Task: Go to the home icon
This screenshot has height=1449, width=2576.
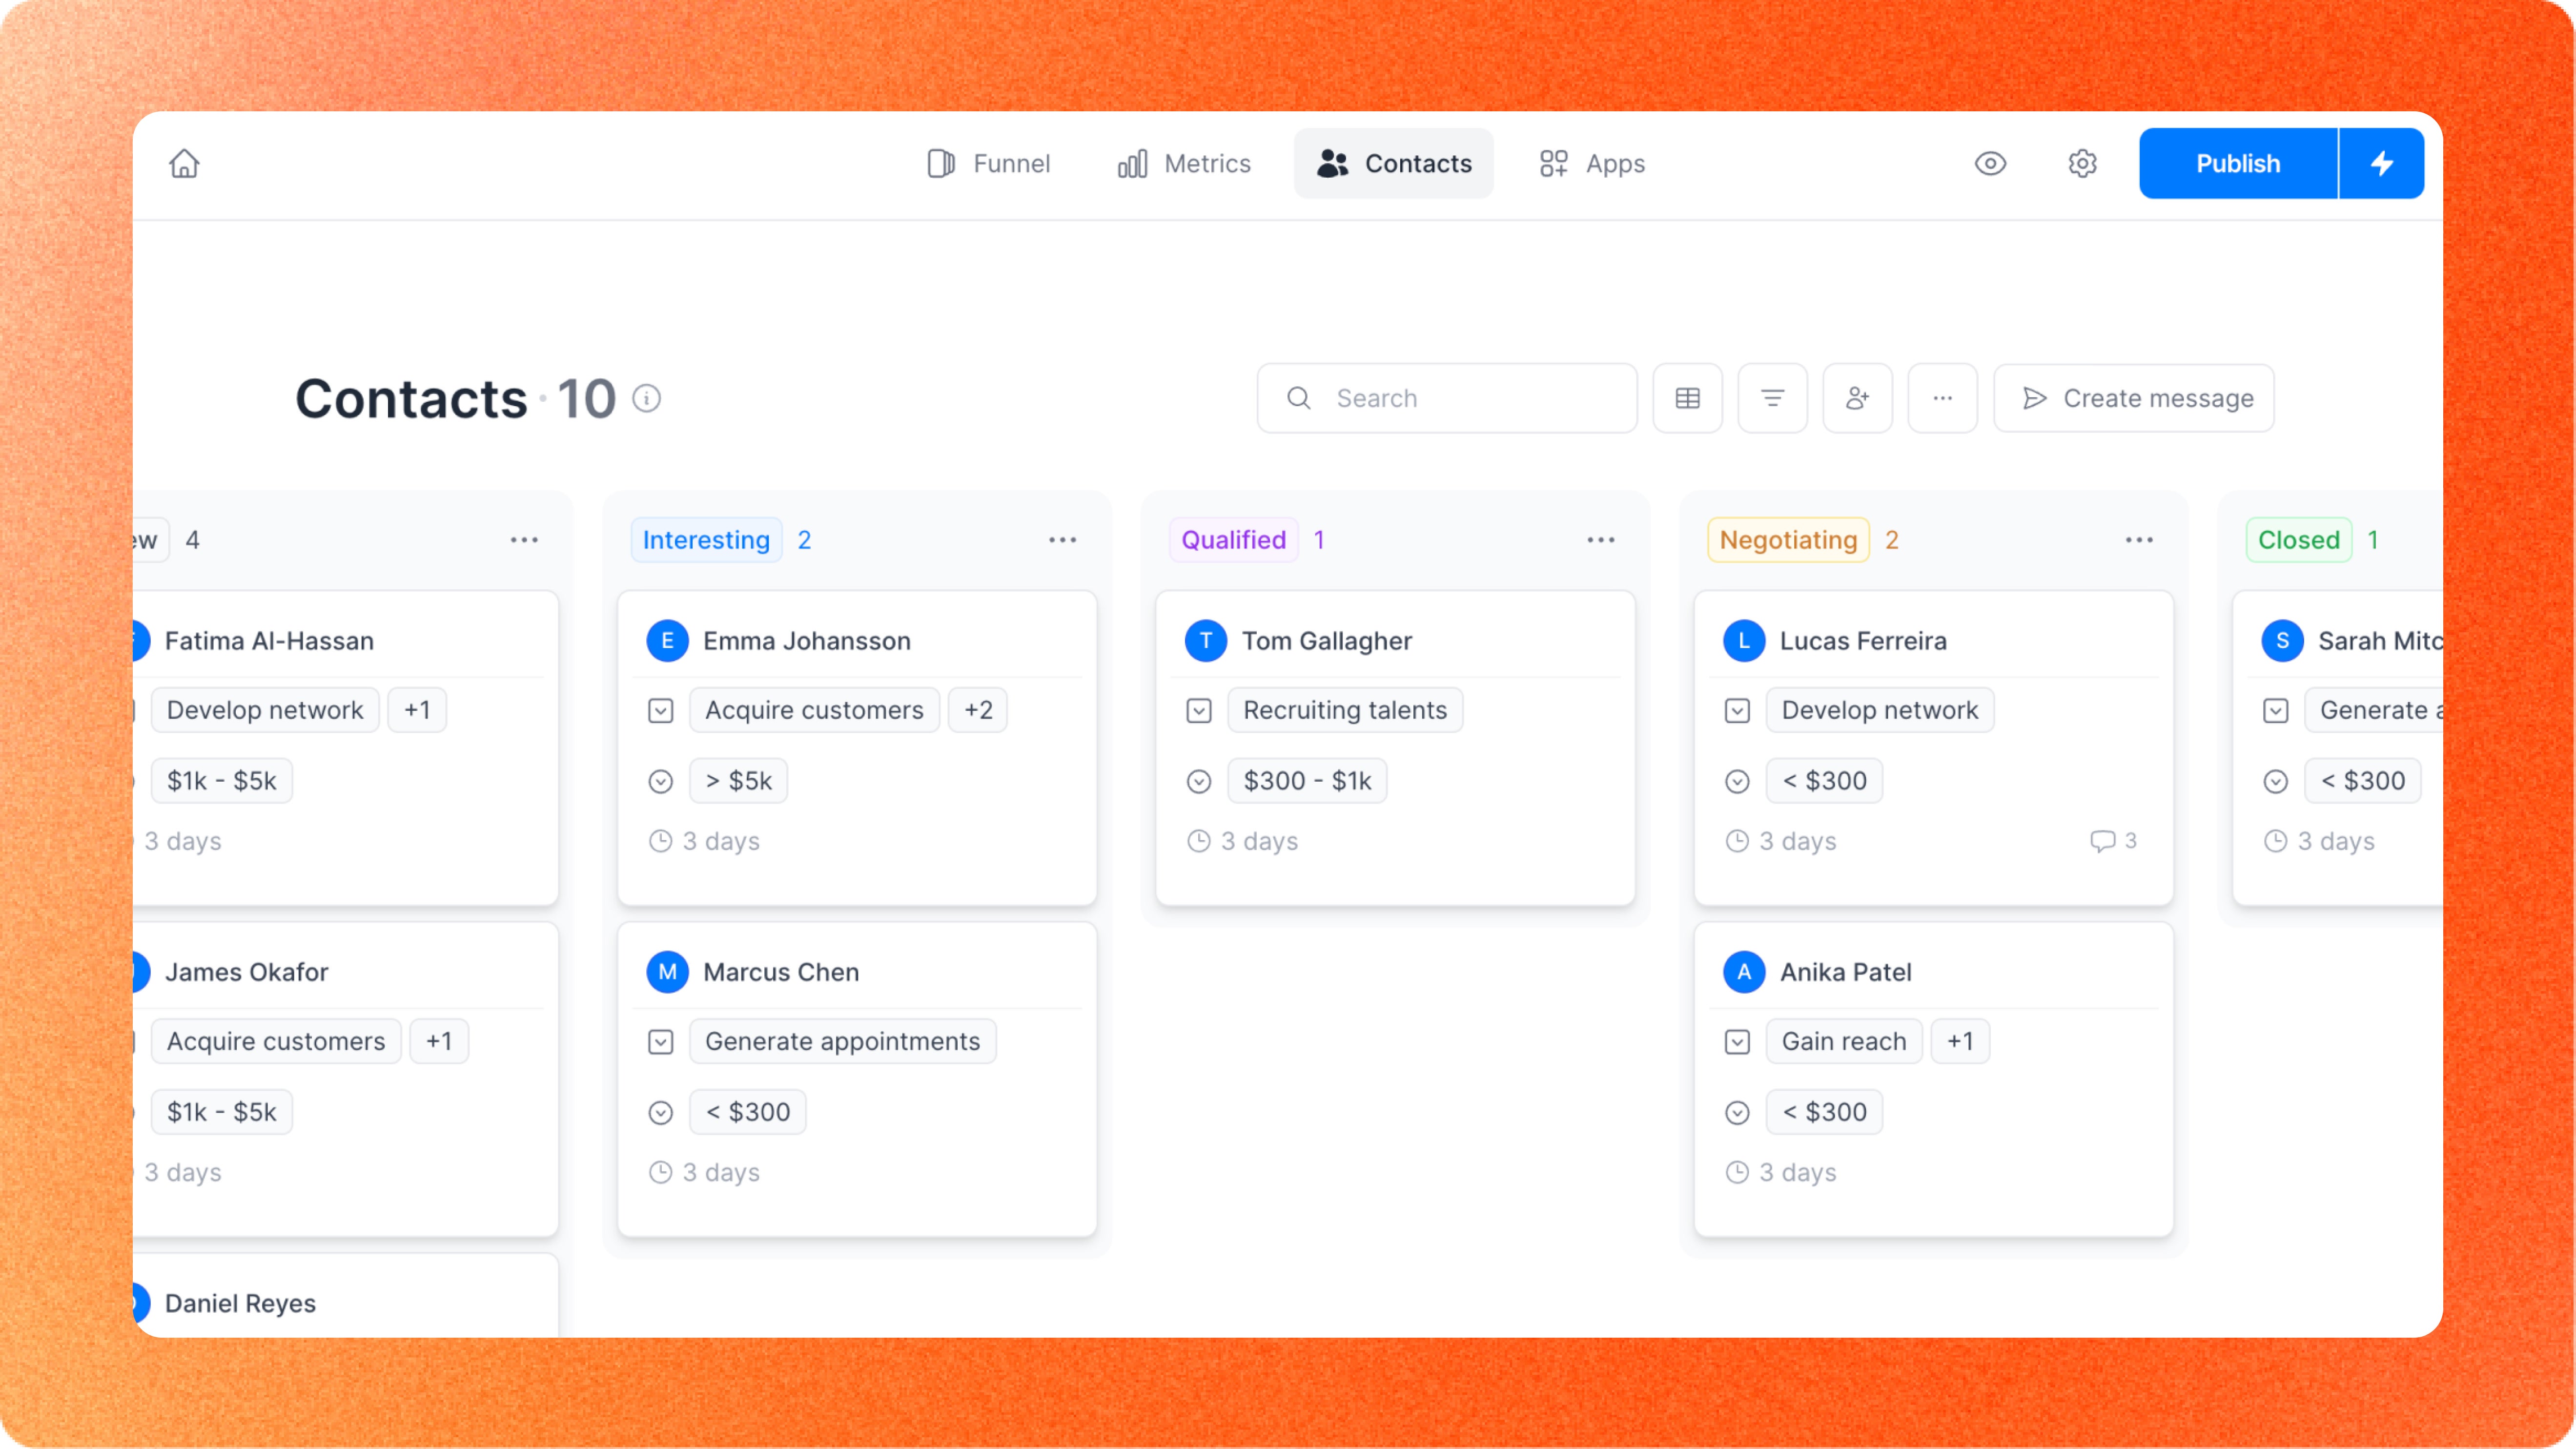Action: pyautogui.click(x=184, y=163)
